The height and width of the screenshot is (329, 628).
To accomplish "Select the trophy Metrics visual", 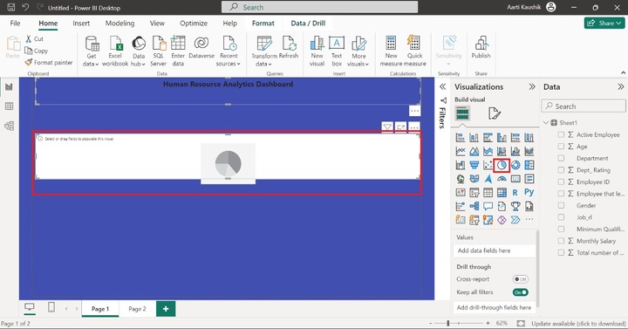I will tap(515, 206).
